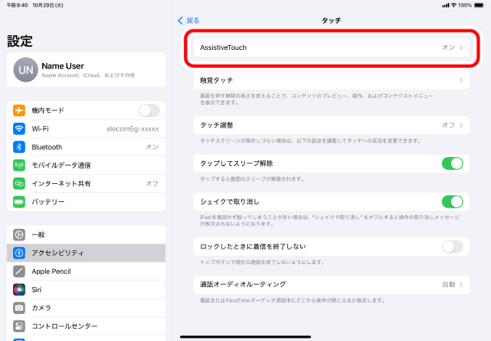The width and height of the screenshot is (491, 341).
Task: Disable the タップしてスリープ解除 switch
Action: pyautogui.click(x=453, y=164)
